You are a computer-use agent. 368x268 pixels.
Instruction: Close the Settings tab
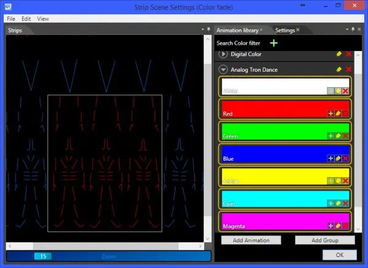(x=297, y=29)
